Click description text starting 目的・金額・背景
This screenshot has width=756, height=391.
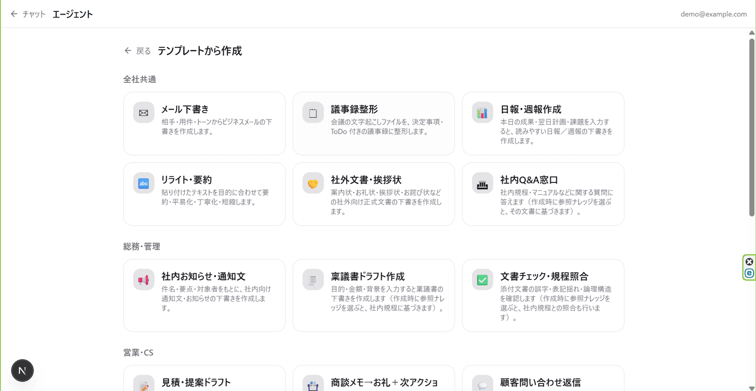[x=388, y=298]
